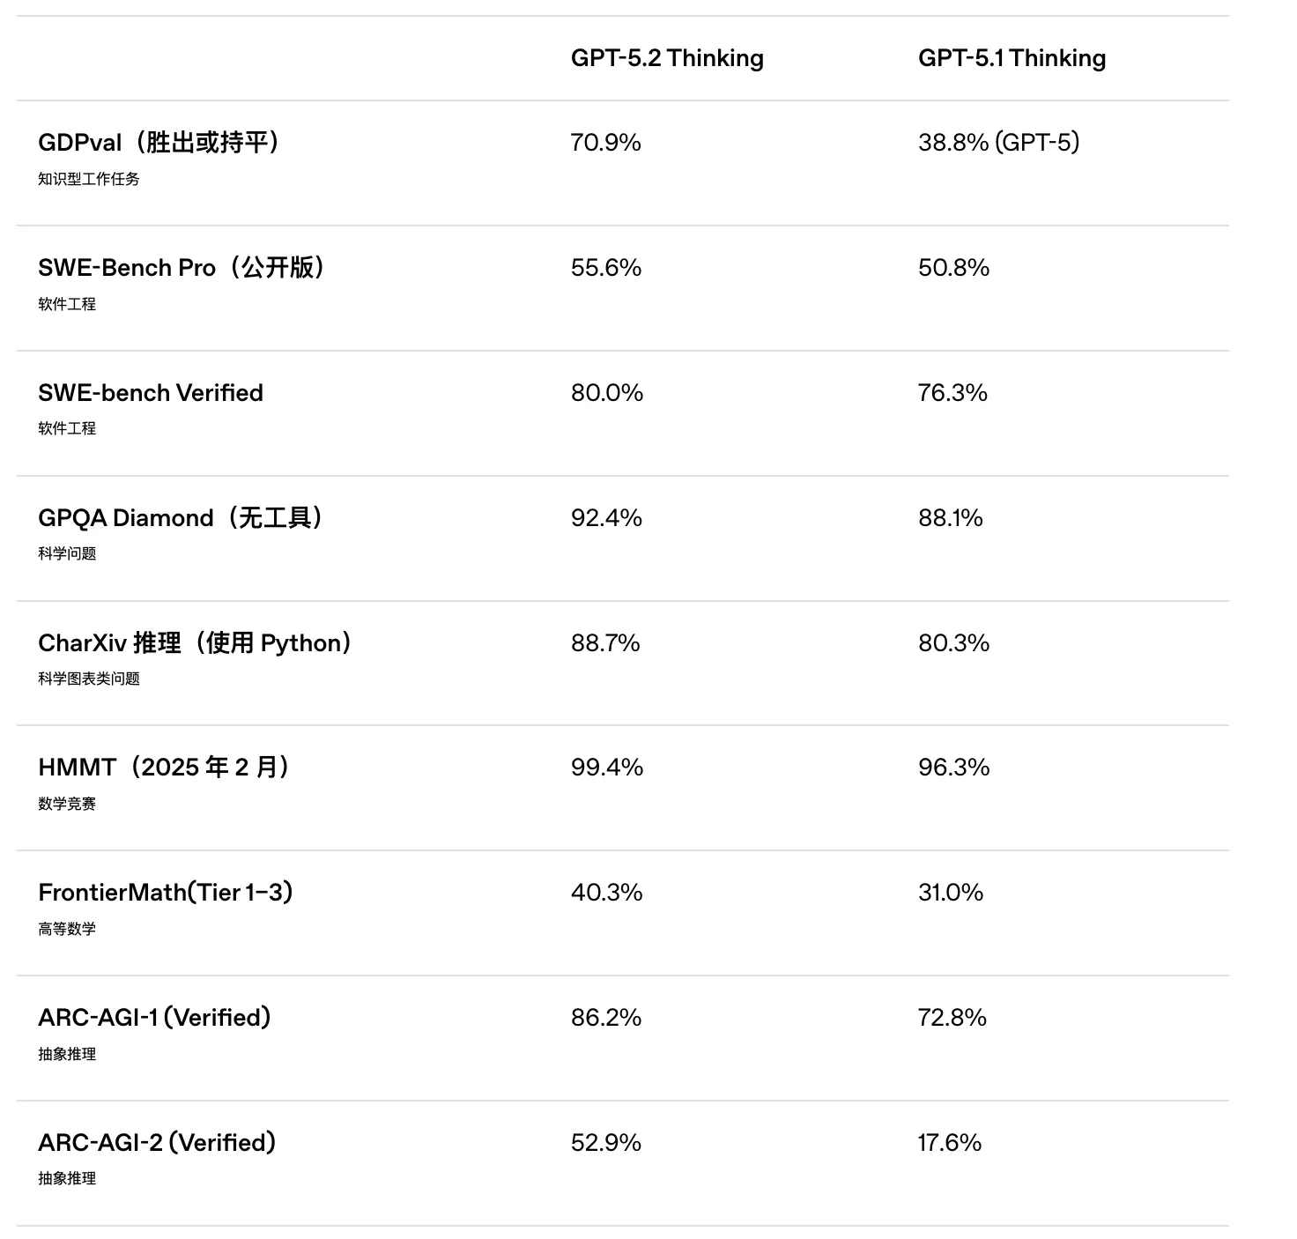This screenshot has width=1297, height=1239.
Task: Click the 86.2% ARC-AGI-1 score
Action: click(606, 1018)
